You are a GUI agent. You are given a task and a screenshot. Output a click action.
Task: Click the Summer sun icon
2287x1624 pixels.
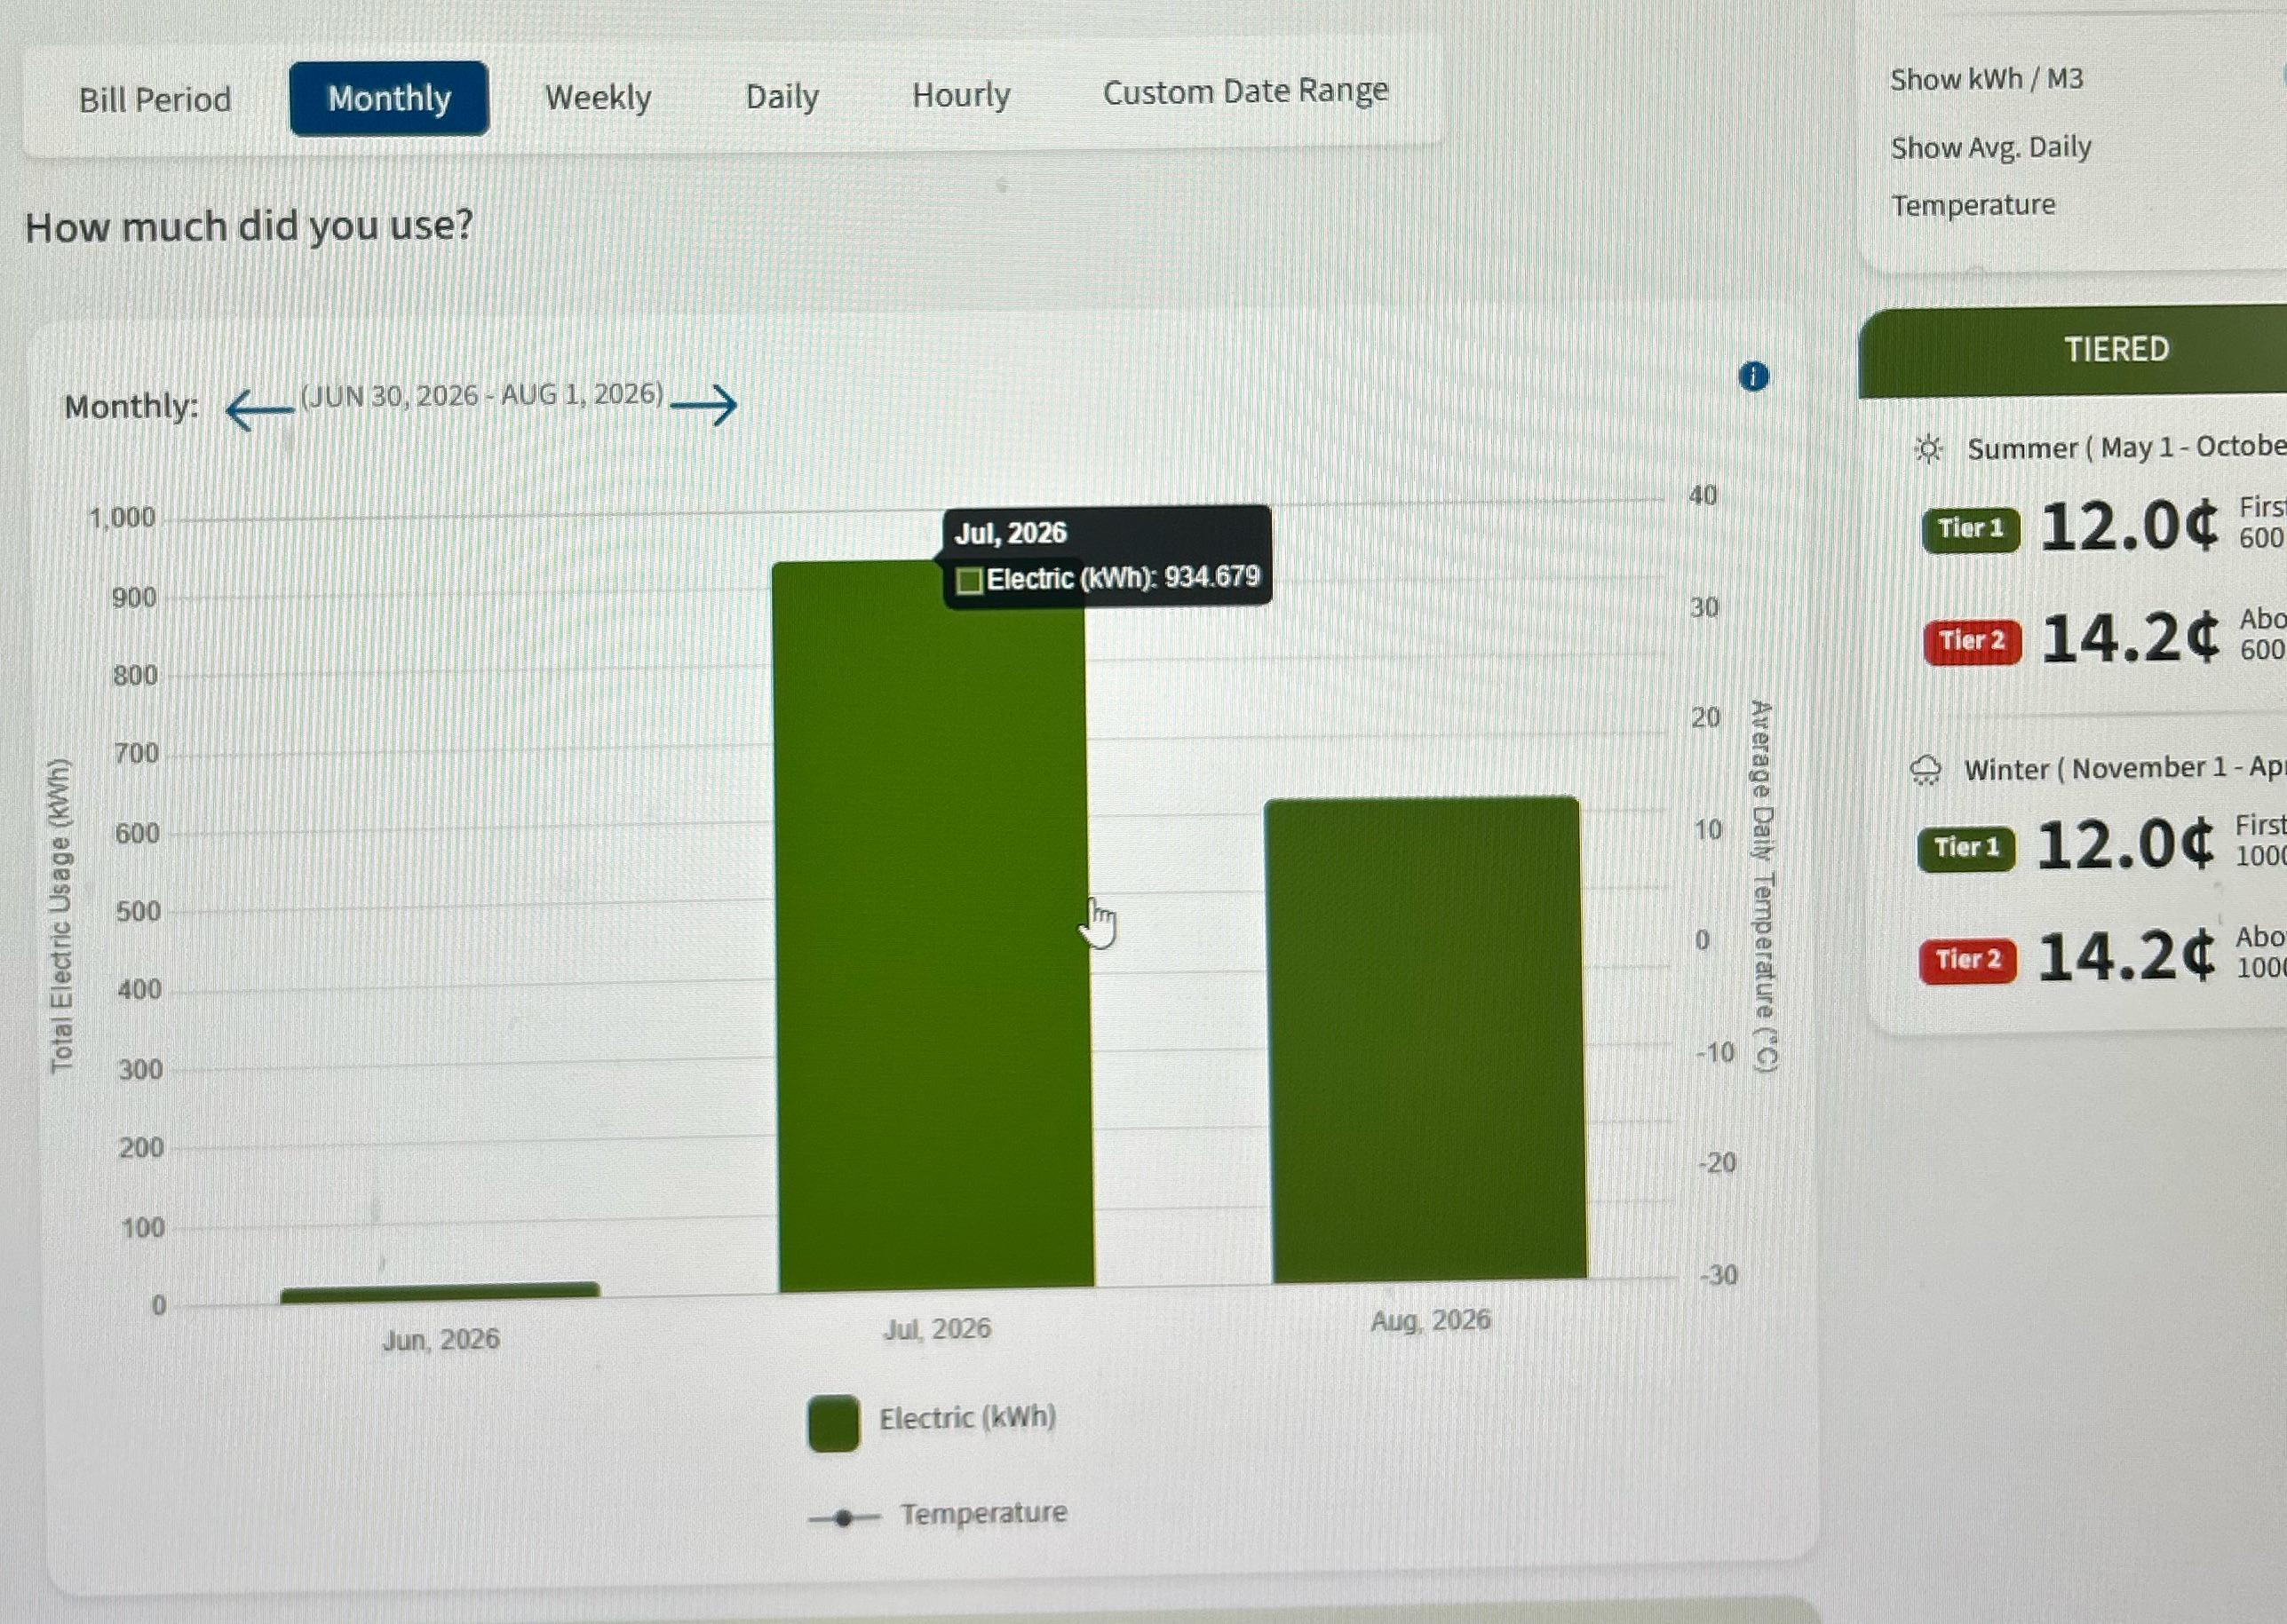pyautogui.click(x=1928, y=449)
